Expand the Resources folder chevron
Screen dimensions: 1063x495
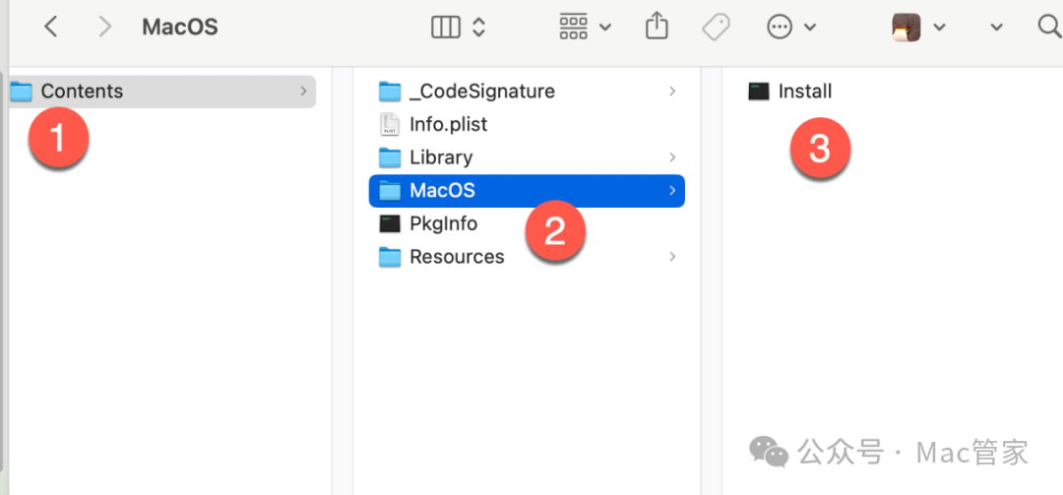point(672,257)
